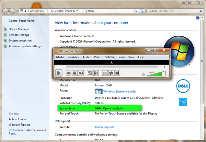Click the Dell logo
Viewport: 206px width, 142px height.
coord(183,86)
